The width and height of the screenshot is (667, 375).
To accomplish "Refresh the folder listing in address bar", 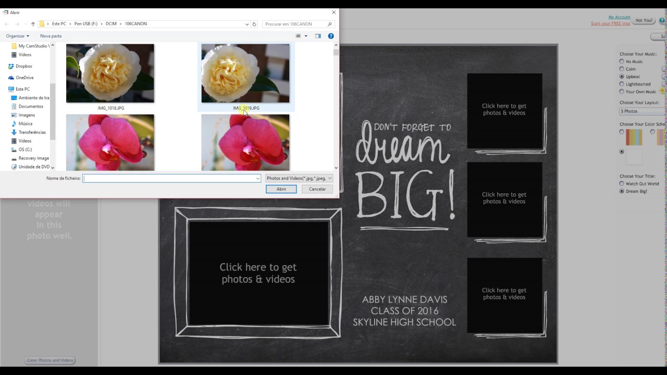I will coord(254,24).
